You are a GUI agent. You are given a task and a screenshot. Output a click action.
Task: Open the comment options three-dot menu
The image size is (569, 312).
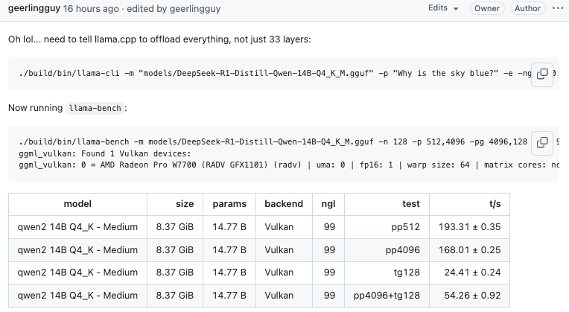(x=557, y=8)
